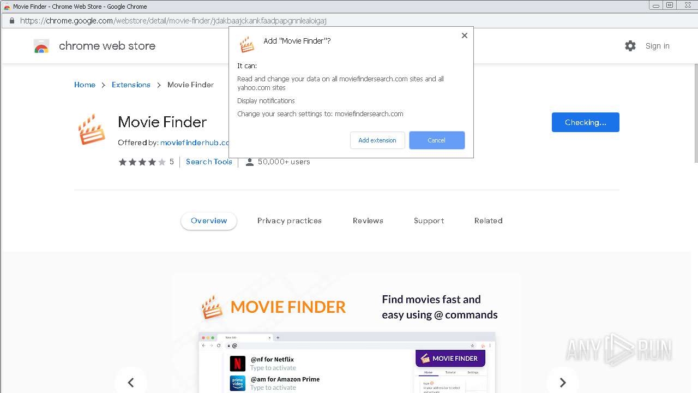Viewport: 698px width, 393px height.
Task: Switch to the Reviews tab
Action: point(368,221)
